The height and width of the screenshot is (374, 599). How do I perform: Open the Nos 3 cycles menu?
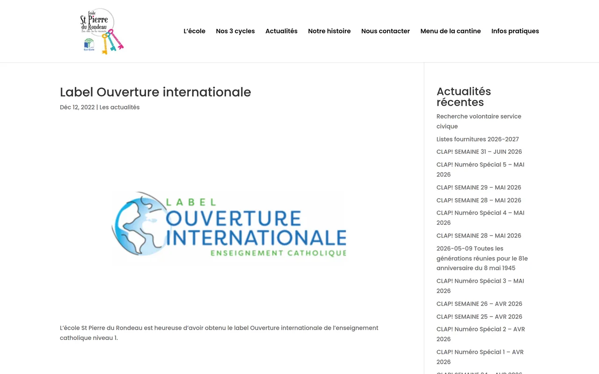(235, 31)
